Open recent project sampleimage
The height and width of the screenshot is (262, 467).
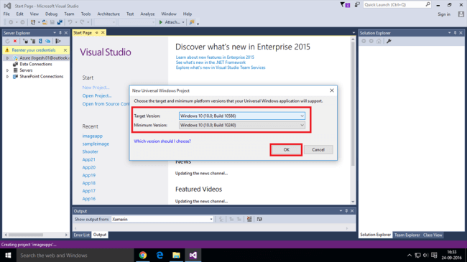click(x=96, y=144)
